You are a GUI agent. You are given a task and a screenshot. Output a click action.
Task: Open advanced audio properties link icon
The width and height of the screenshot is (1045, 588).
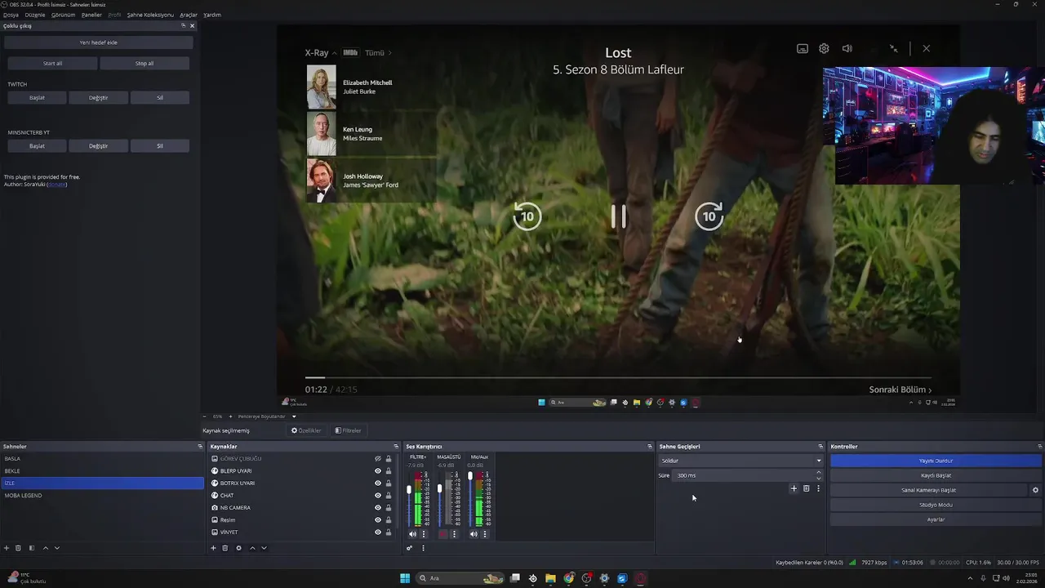click(x=410, y=548)
